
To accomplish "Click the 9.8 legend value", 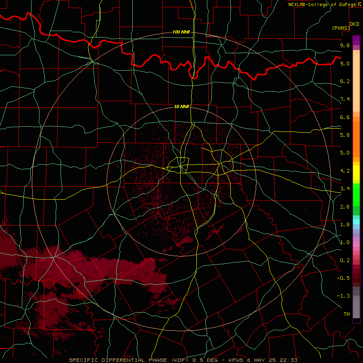I will [x=345, y=45].
